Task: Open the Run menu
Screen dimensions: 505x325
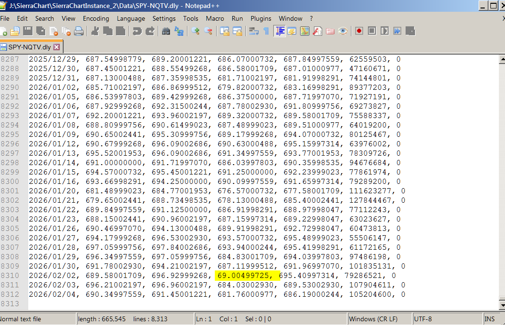Action: pos(237,19)
